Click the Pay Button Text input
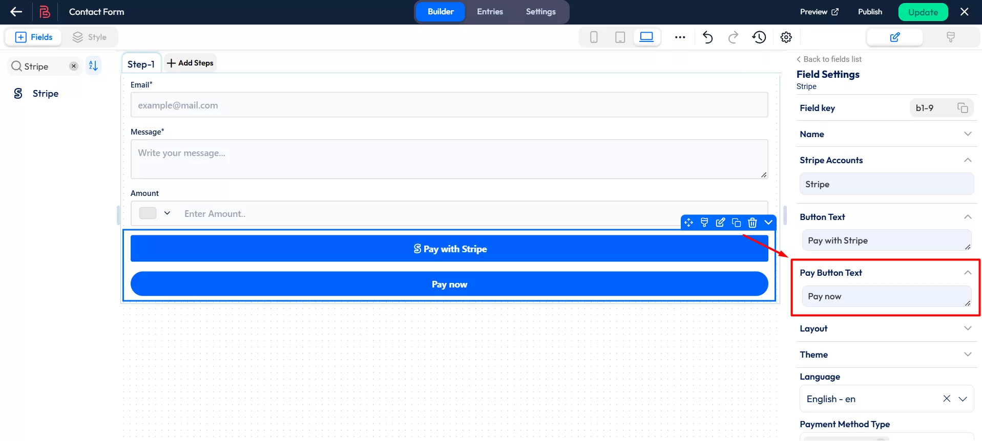 point(885,297)
